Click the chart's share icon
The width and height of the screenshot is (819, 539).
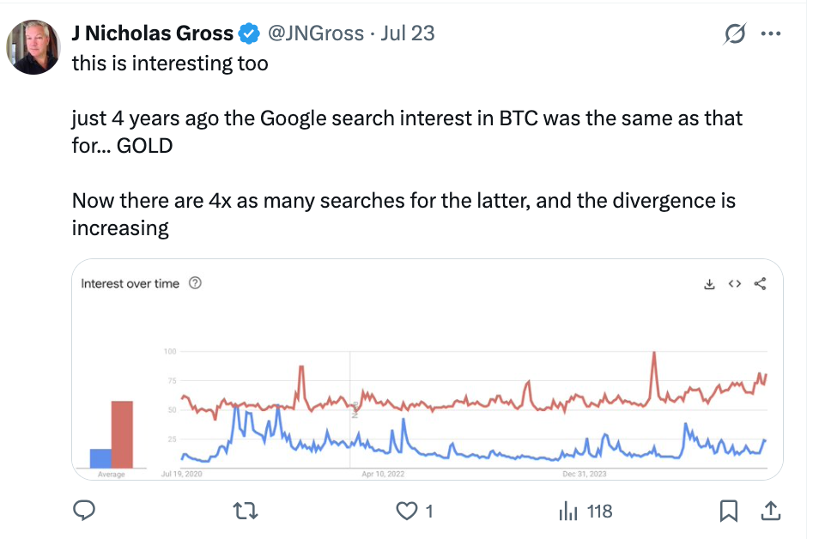[x=760, y=284]
